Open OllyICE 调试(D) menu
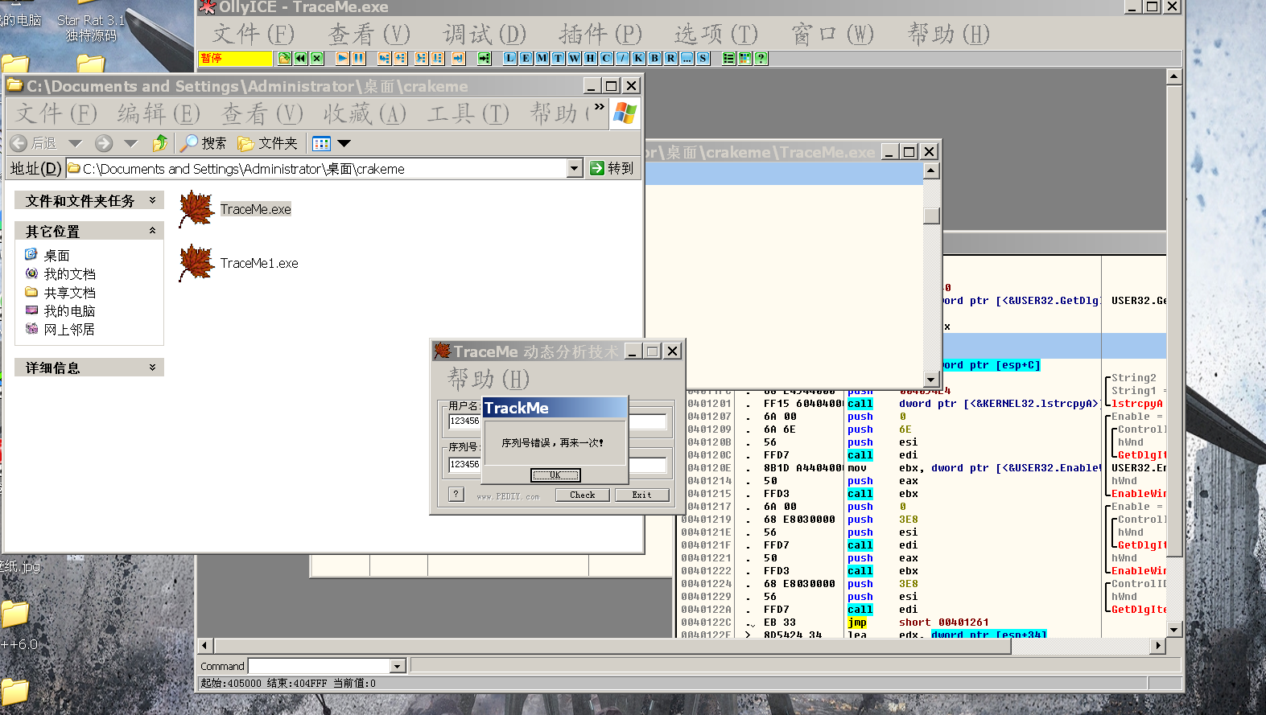The height and width of the screenshot is (715, 1266). (x=485, y=34)
